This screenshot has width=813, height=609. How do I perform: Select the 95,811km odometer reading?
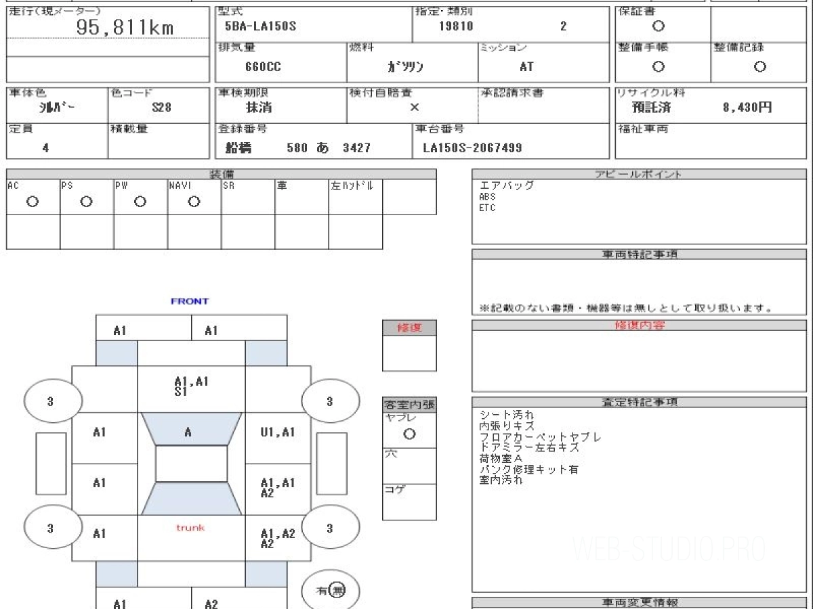pyautogui.click(x=125, y=26)
